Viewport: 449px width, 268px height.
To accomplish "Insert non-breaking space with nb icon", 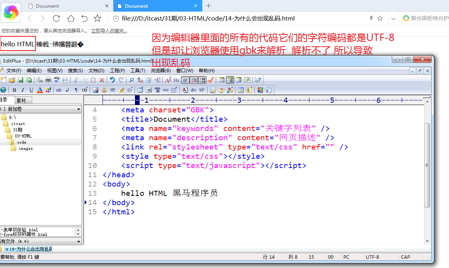I will pos(59,90).
